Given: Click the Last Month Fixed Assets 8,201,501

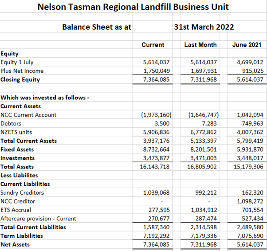Looking at the screenshot, I should click(x=204, y=150).
